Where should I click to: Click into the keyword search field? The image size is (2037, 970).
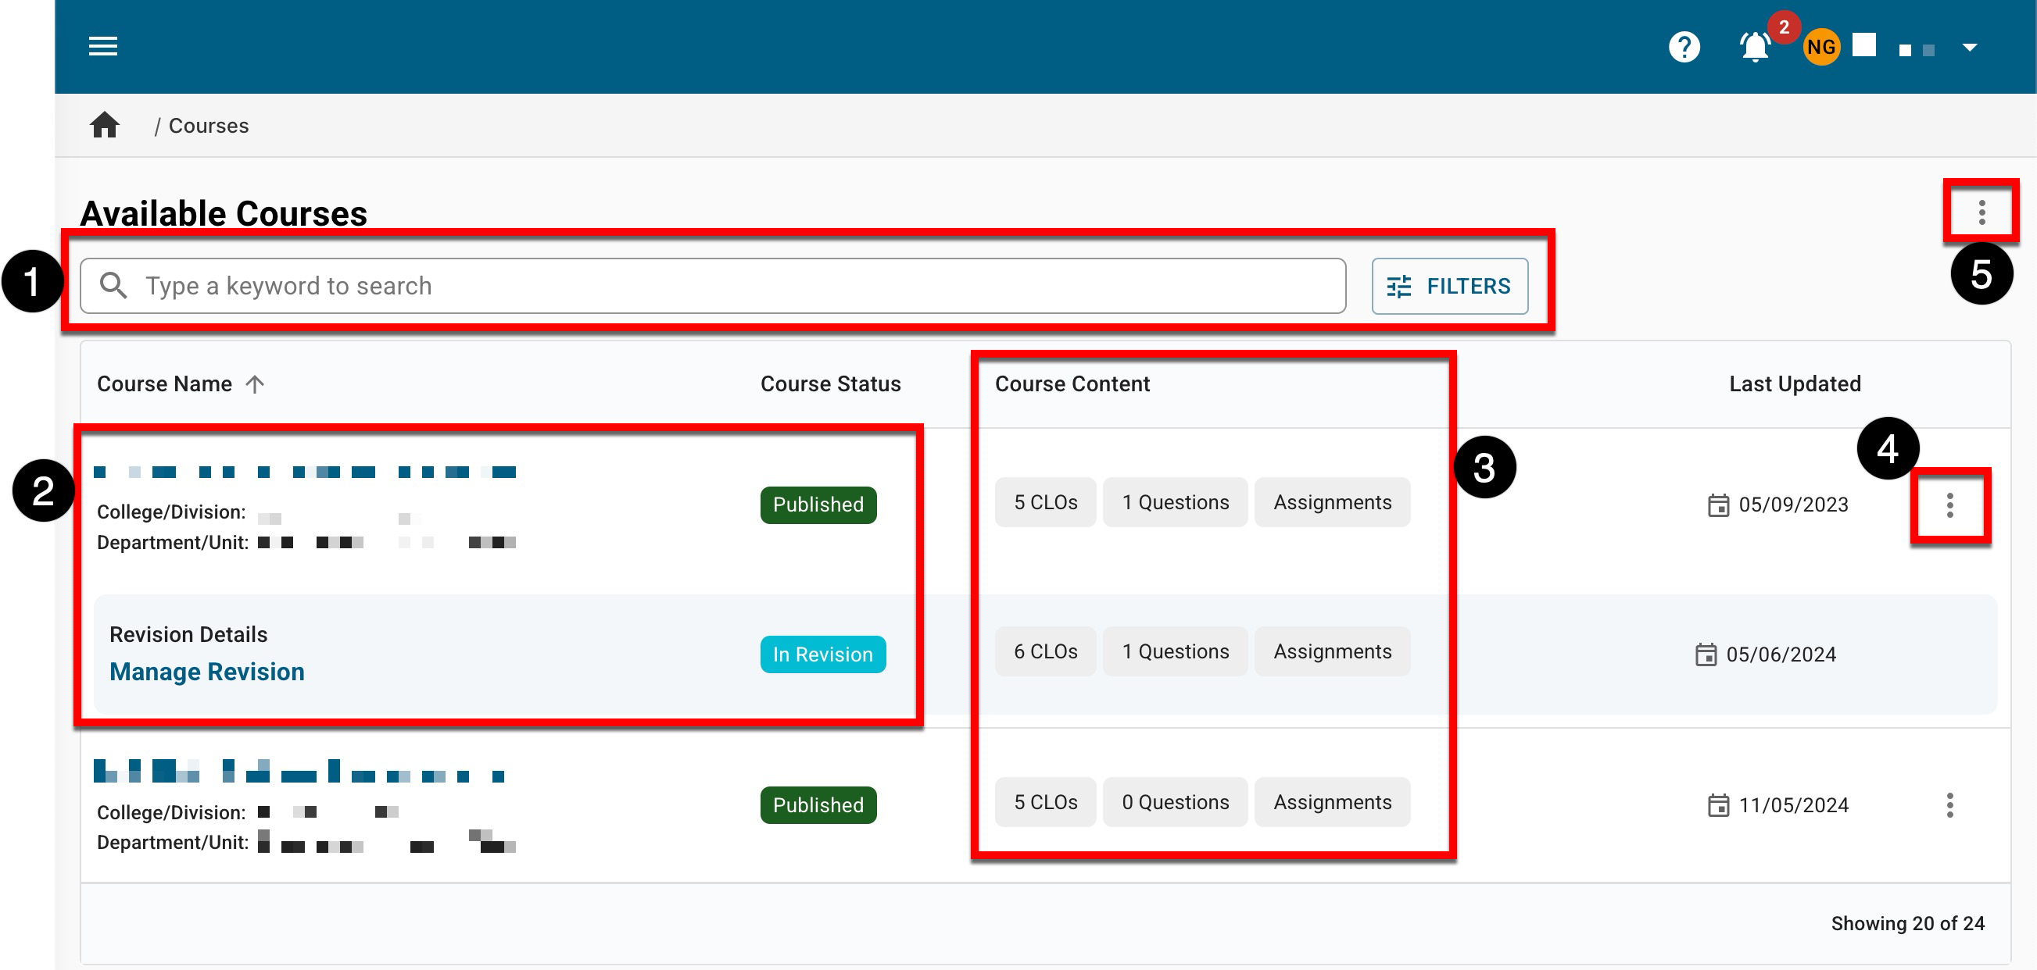point(711,286)
